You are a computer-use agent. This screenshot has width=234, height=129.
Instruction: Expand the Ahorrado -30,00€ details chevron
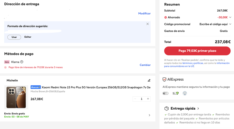point(230,17)
